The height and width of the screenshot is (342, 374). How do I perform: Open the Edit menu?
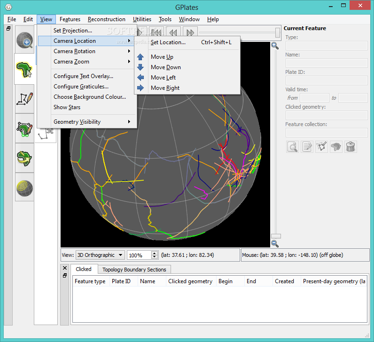(28, 19)
